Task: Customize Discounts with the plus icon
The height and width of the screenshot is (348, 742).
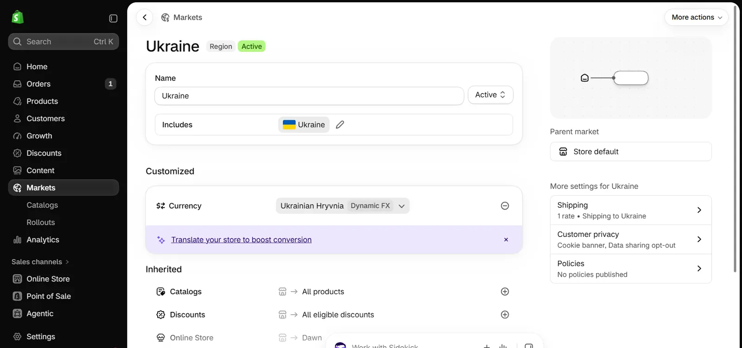Action: point(505,315)
